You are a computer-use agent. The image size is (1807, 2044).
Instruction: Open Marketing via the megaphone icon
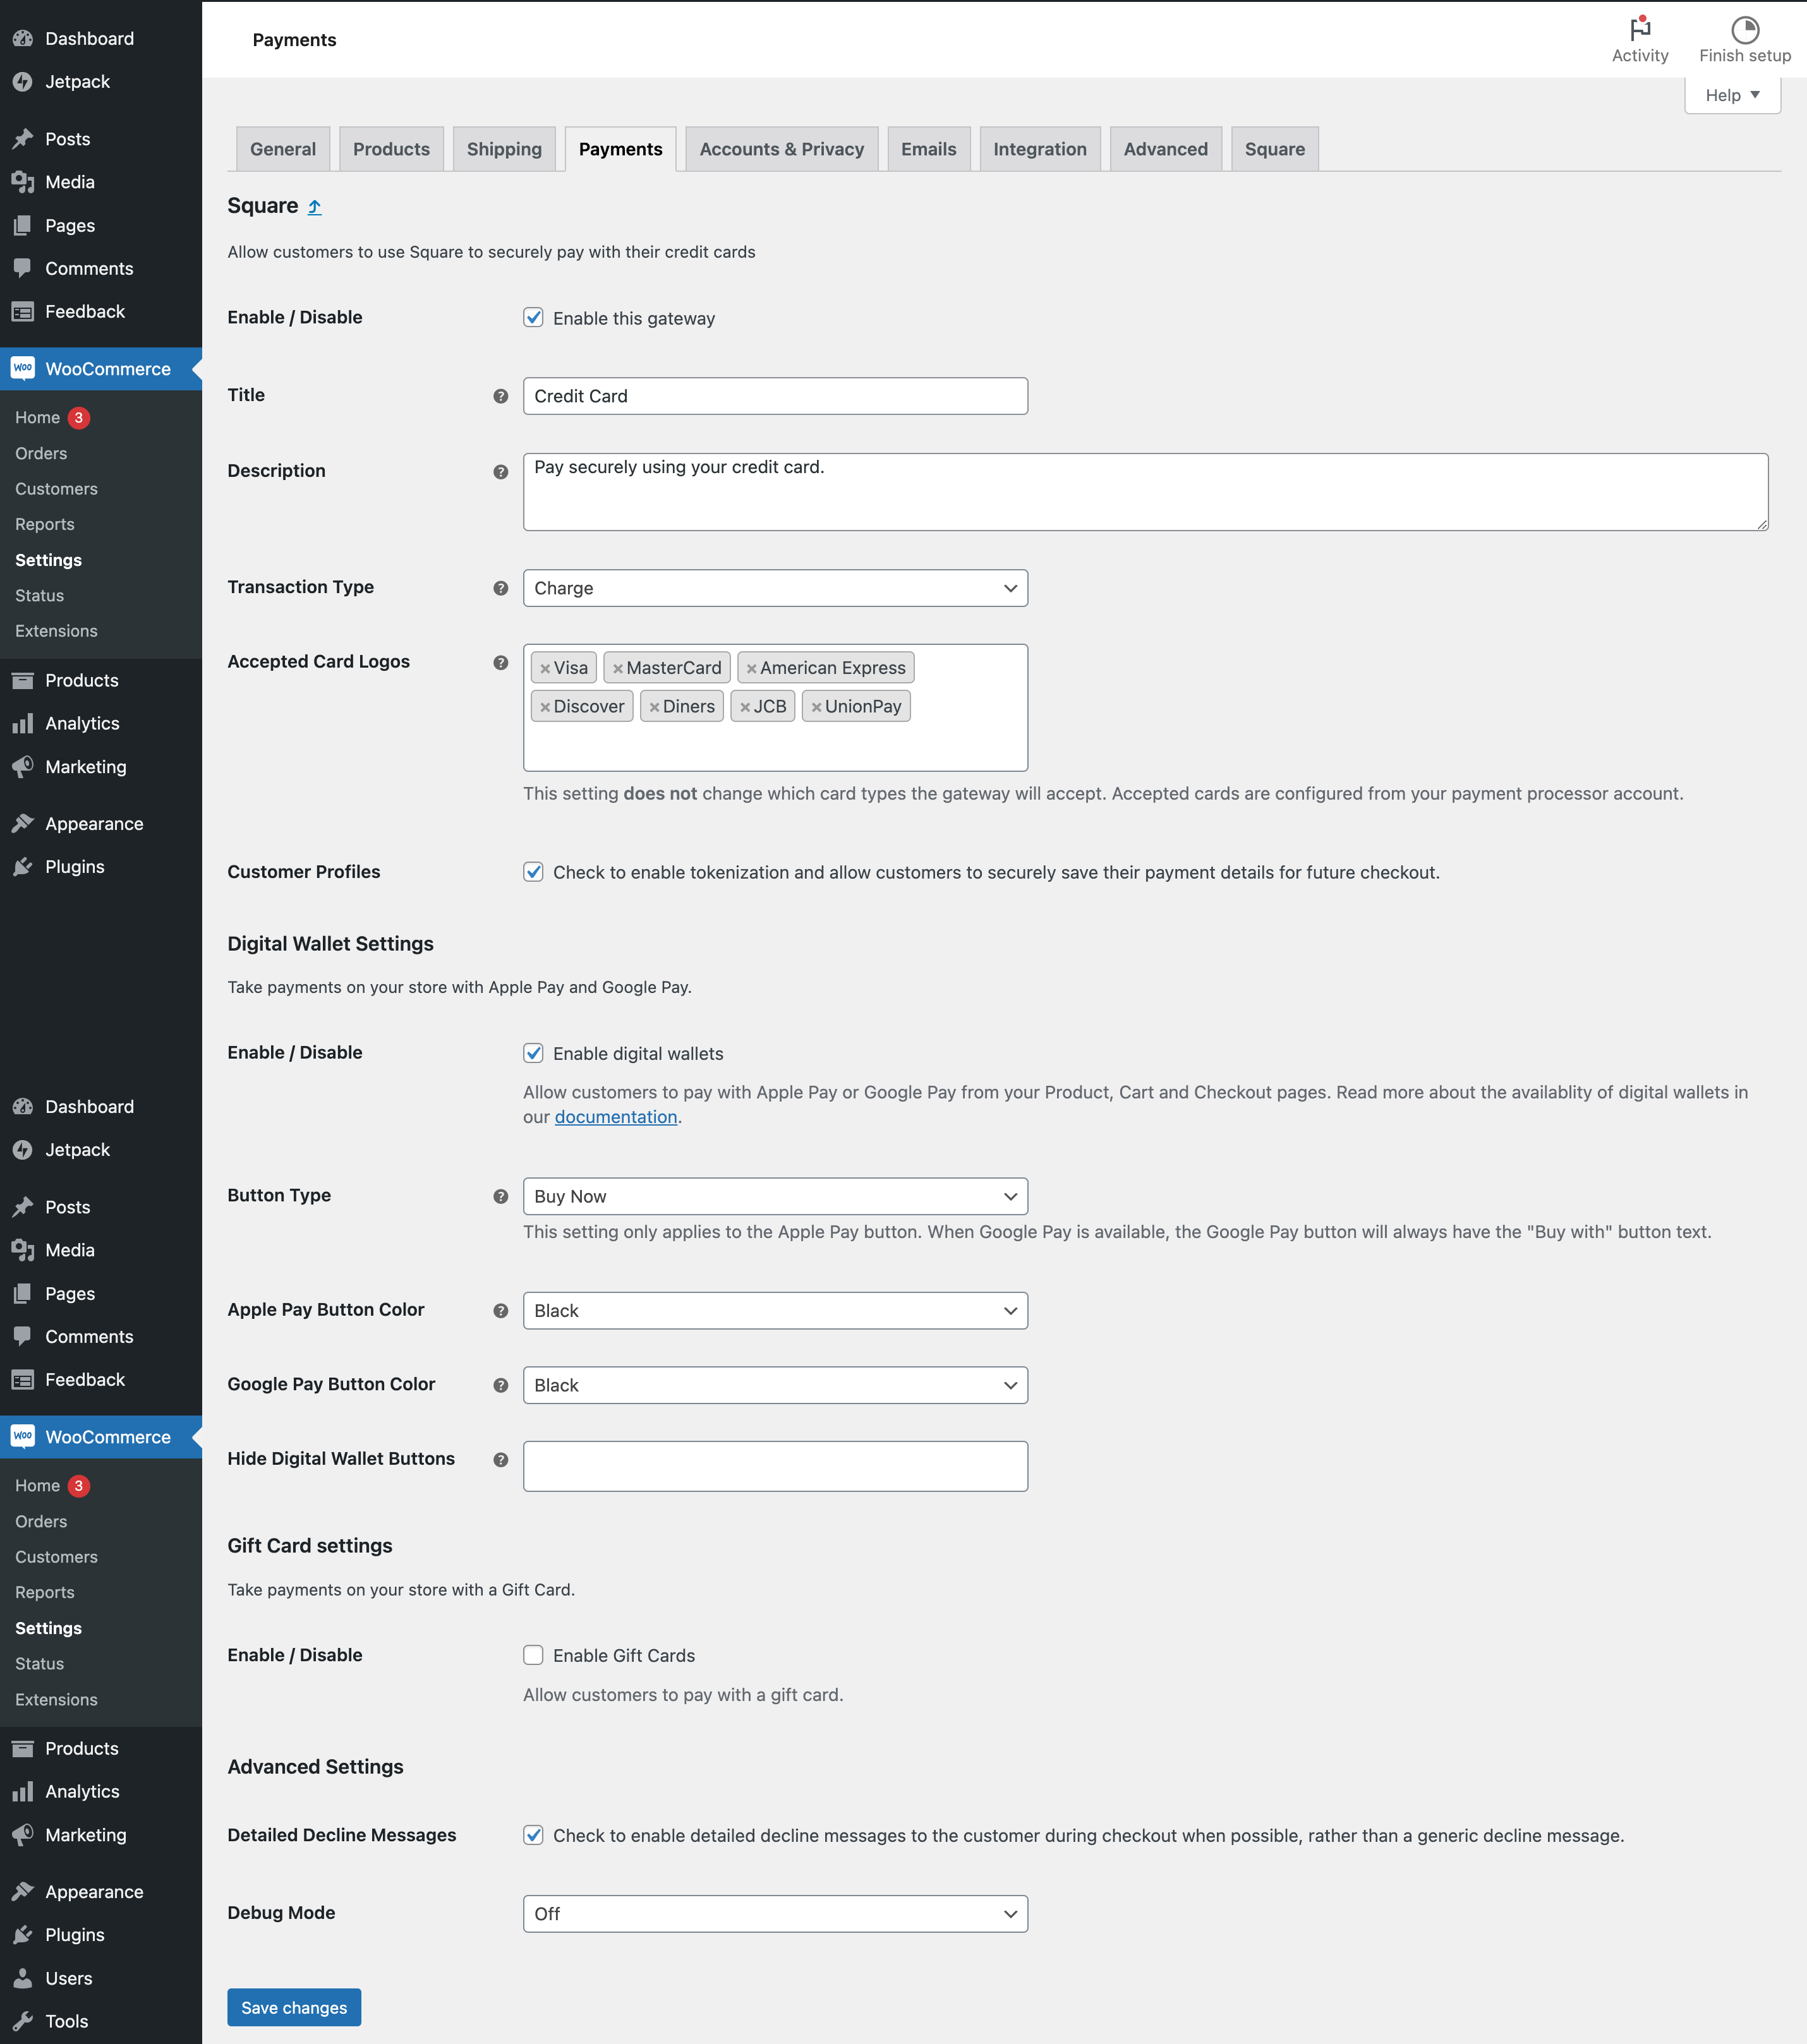22,766
